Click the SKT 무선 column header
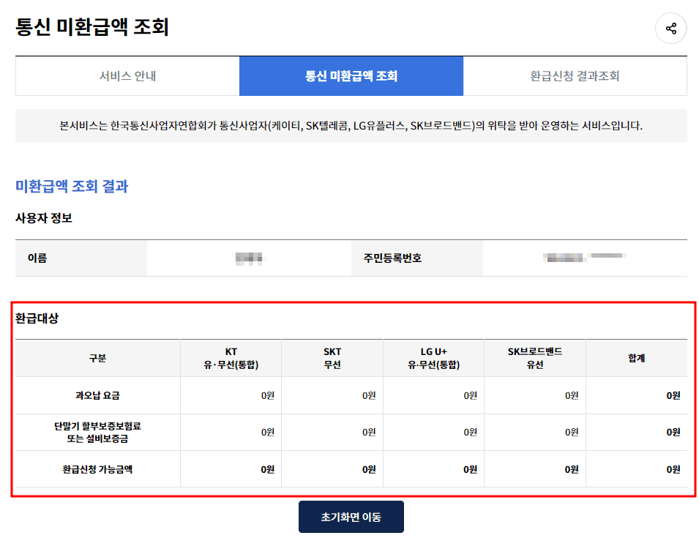Image resolution: width=699 pixels, height=549 pixels. pos(332,357)
